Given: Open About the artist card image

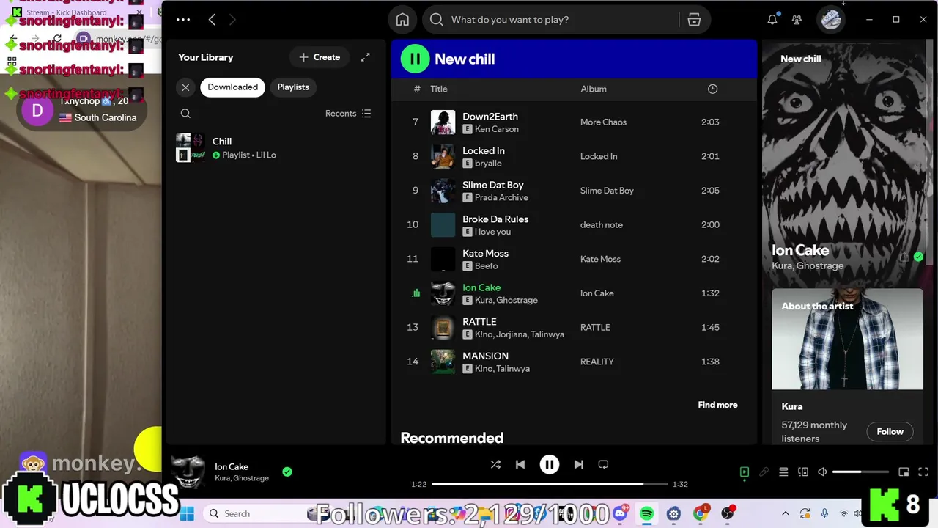Looking at the screenshot, I should pos(847,339).
